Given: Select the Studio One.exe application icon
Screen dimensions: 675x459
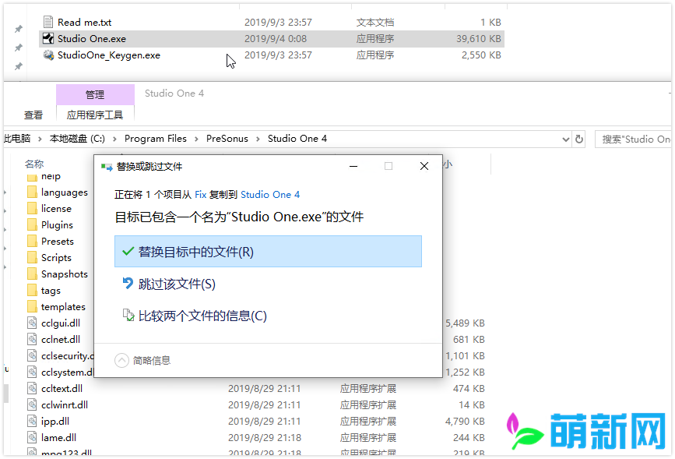Looking at the screenshot, I should (48, 38).
